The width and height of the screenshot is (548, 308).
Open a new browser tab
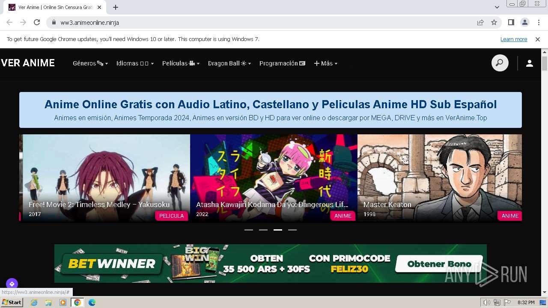click(116, 7)
